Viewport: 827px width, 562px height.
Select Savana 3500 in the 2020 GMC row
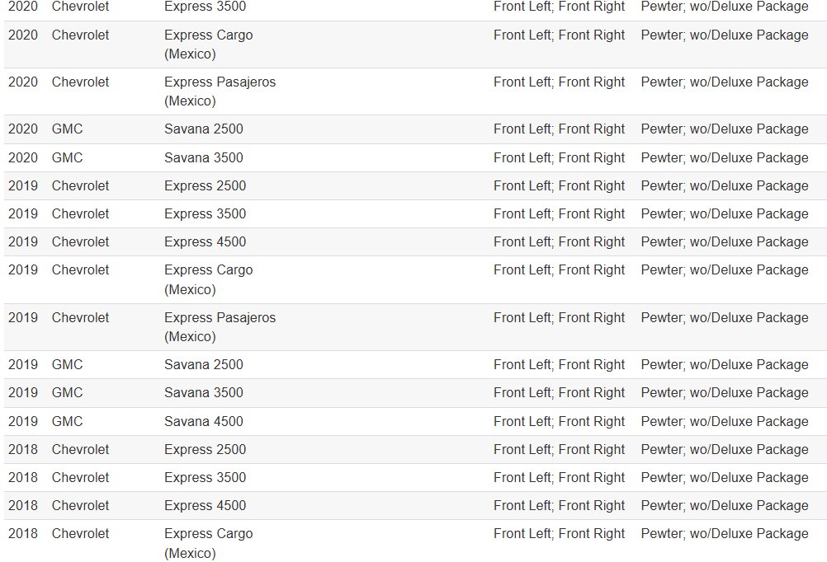coord(203,157)
